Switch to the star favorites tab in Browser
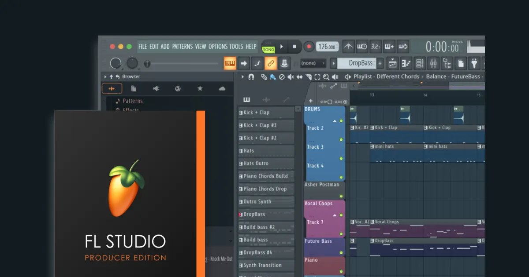The width and height of the screenshot is (529, 277). coord(200,88)
